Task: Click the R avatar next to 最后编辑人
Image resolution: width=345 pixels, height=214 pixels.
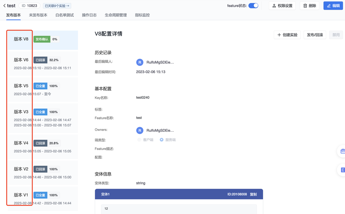Action: [x=140, y=62]
